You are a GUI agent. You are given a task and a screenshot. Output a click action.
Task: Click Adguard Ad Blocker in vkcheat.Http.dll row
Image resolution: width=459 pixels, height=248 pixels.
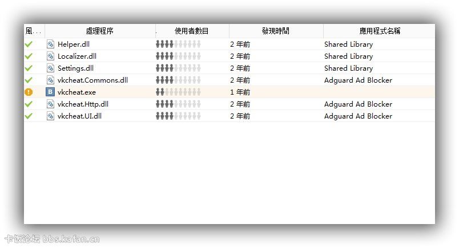[x=359, y=104]
